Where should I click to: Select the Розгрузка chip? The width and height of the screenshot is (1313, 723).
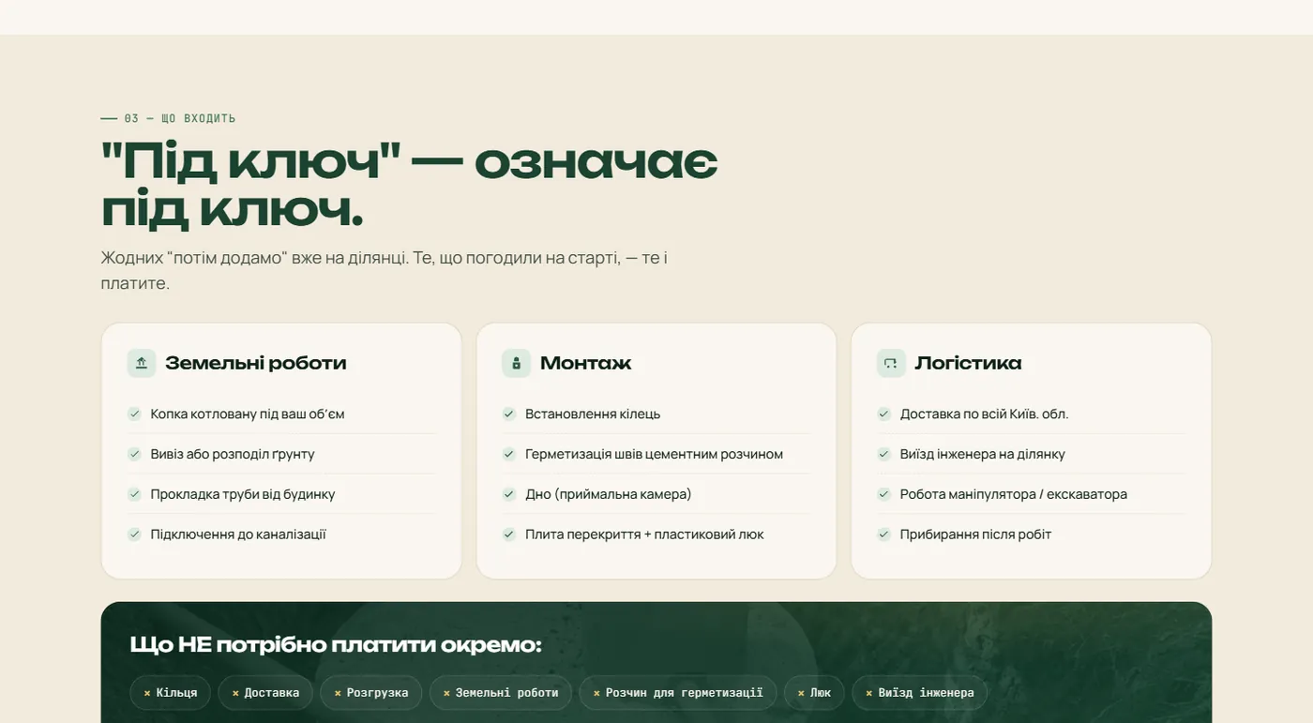(371, 693)
